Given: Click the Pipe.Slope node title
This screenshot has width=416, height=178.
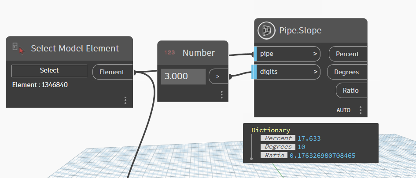Looking at the screenshot, I should coord(300,31).
